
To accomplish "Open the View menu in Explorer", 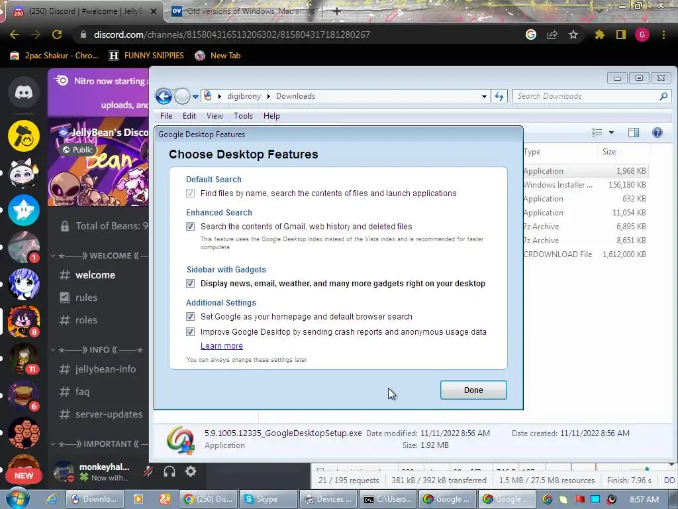I will point(215,116).
